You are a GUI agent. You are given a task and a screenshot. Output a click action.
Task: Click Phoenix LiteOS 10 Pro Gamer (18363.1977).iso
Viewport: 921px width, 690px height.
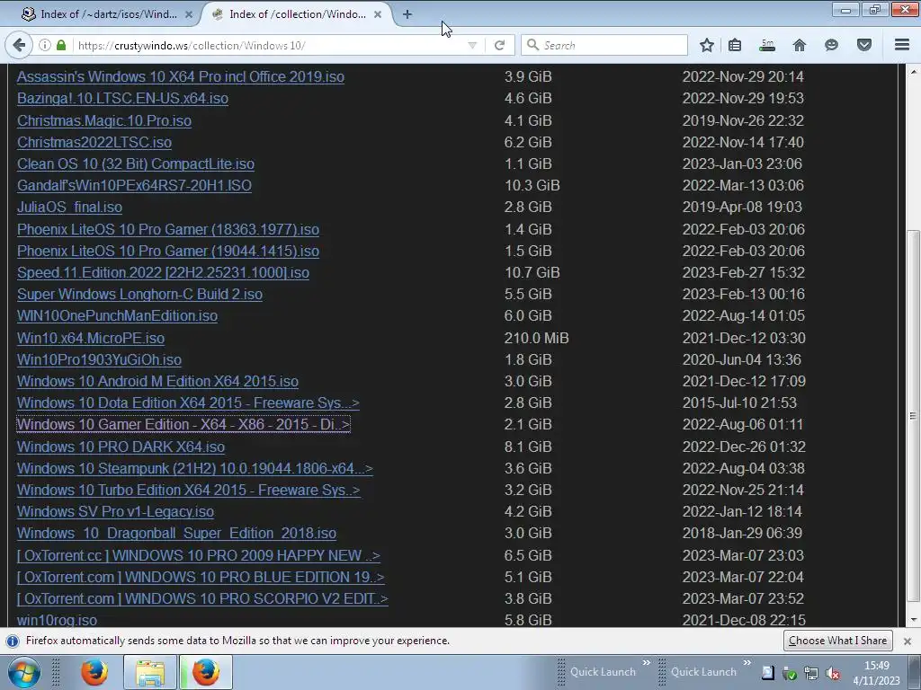168,229
